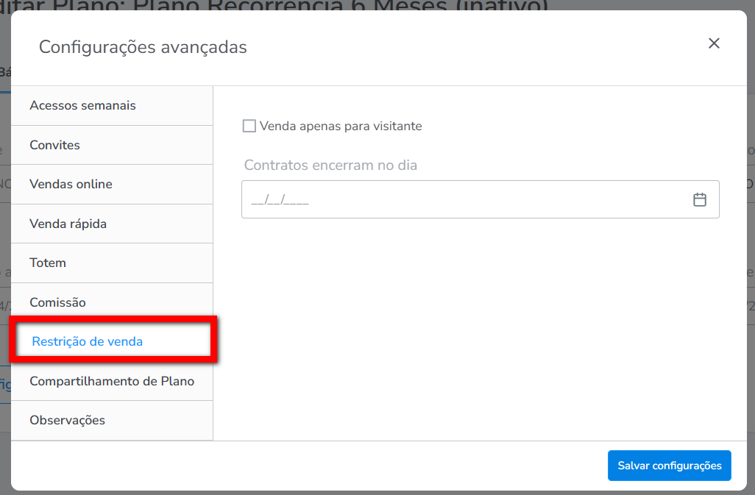Open the Totem settings section
755x495 pixels.
[48, 263]
